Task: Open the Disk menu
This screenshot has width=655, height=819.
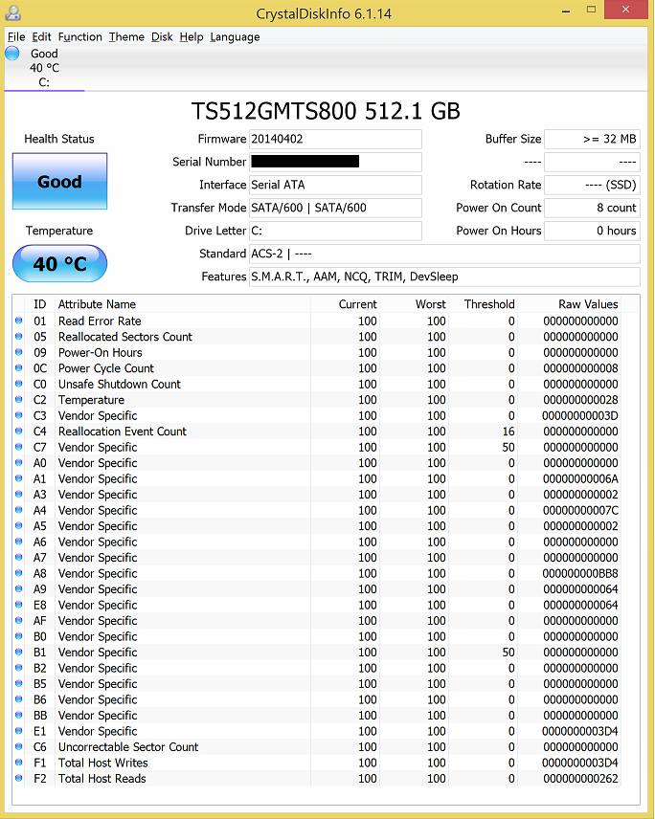Action: tap(162, 37)
